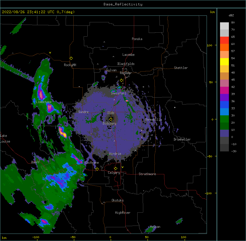Click the small magenta storm cell southeast of Innisfail
The image size is (246, 241).
point(127,100)
